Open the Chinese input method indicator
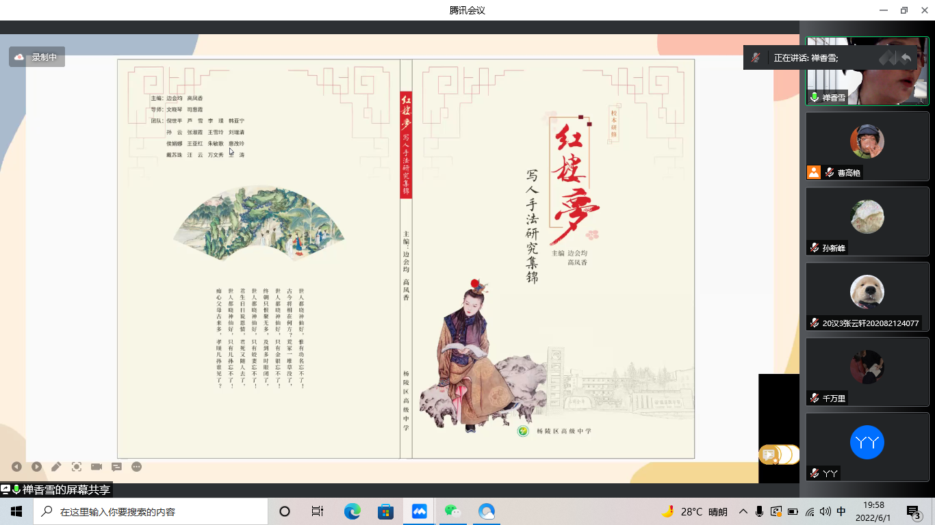 [841, 511]
